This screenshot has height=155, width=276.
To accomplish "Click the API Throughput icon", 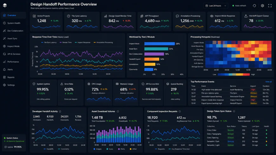I will 142,16.
